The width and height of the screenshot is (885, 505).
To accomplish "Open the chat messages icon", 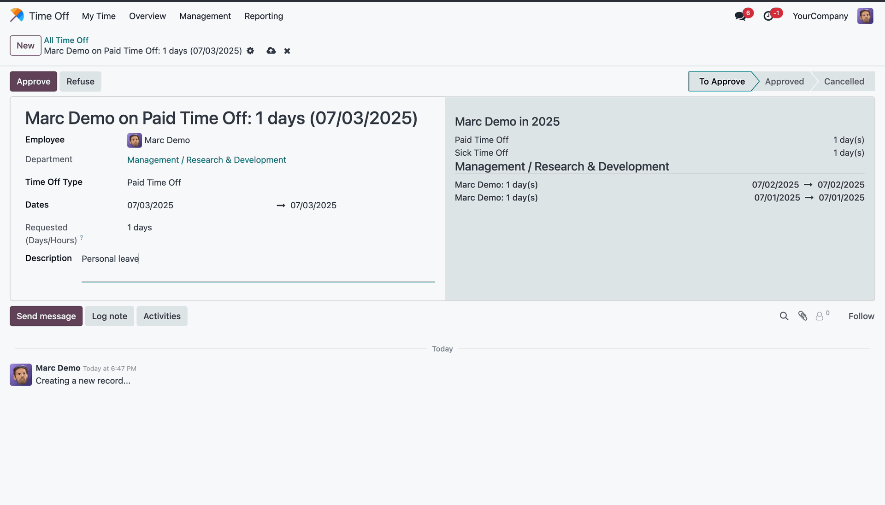I will click(x=740, y=16).
